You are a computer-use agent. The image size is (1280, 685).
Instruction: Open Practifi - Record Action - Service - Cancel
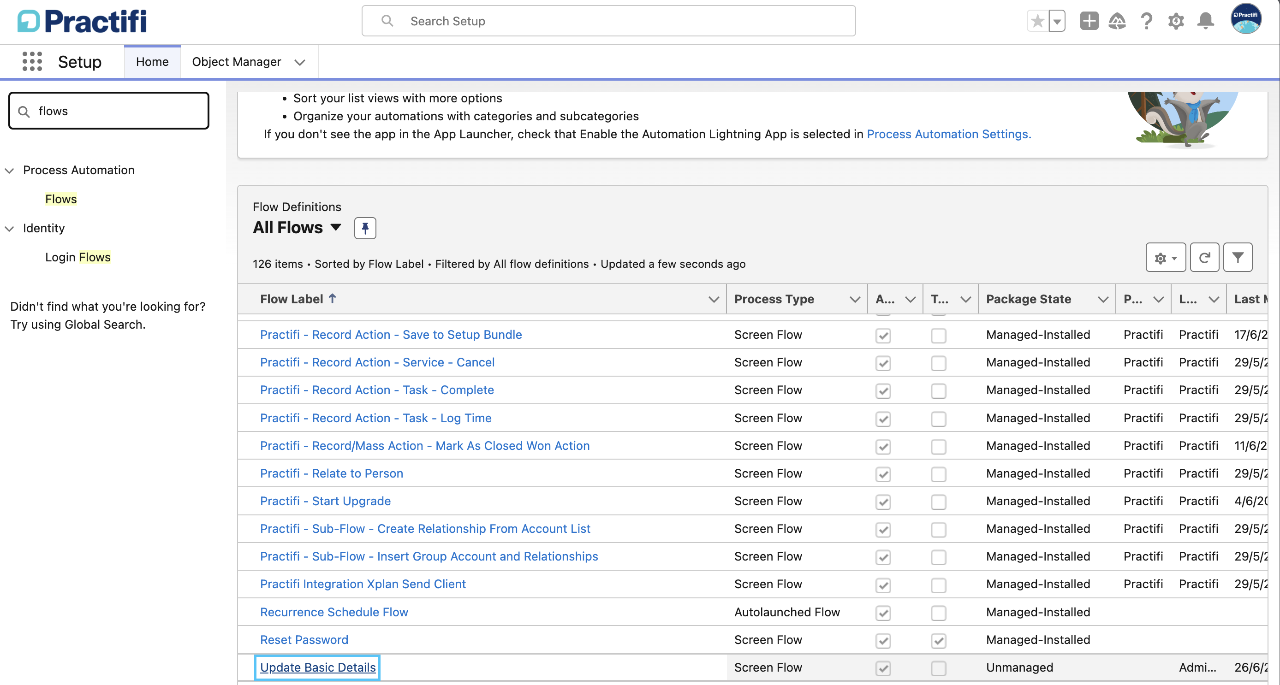pos(377,362)
